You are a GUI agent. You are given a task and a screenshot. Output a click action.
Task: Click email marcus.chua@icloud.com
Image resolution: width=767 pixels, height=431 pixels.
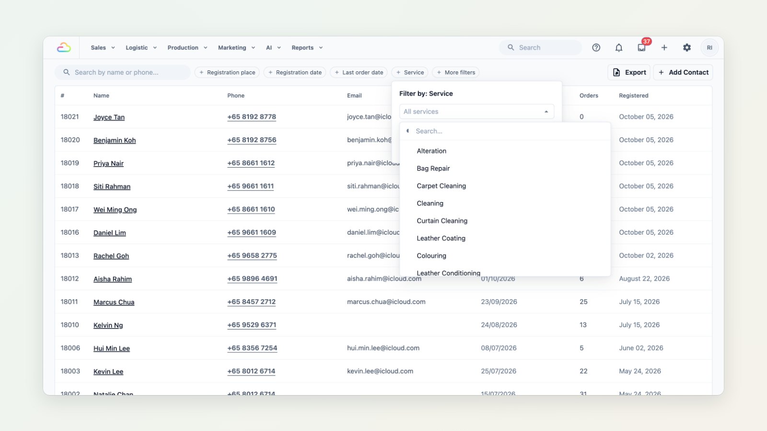[x=386, y=302]
